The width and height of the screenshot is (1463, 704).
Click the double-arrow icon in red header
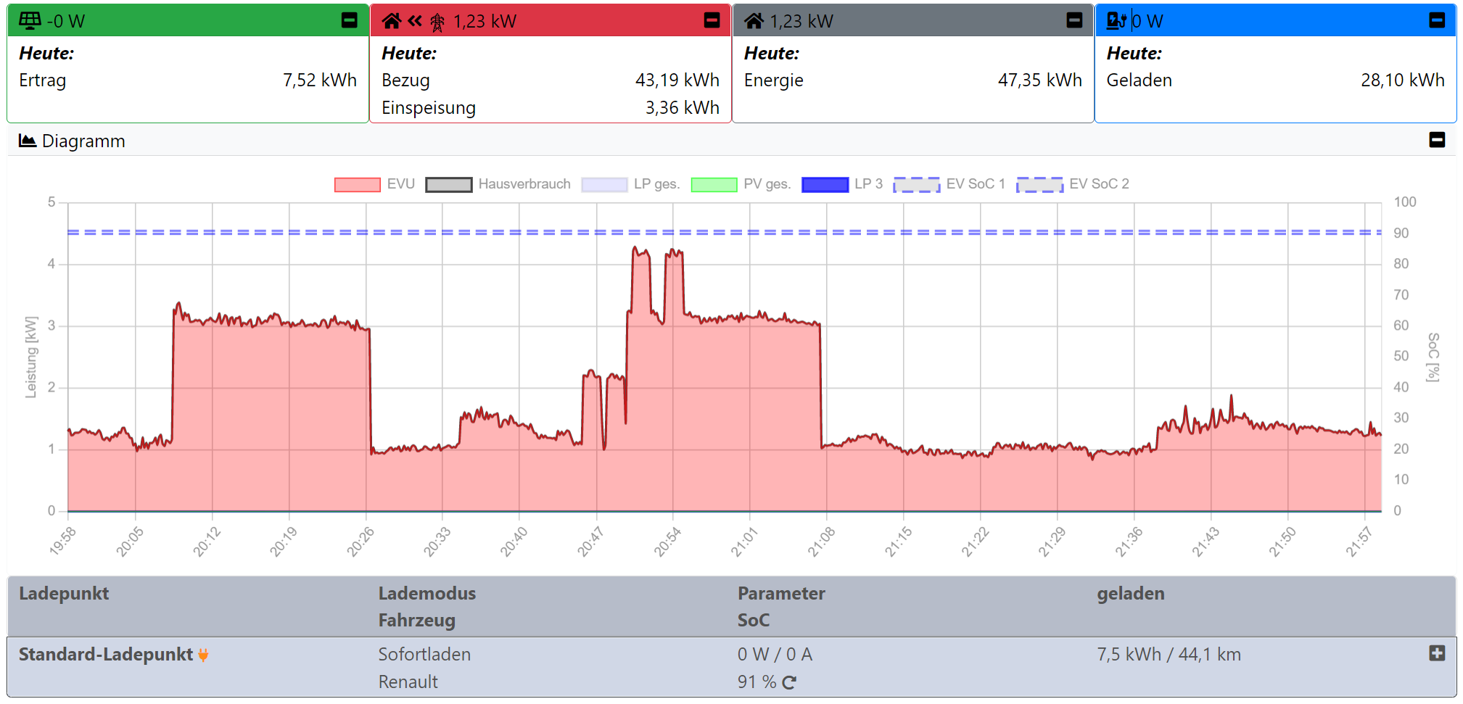[x=415, y=20]
